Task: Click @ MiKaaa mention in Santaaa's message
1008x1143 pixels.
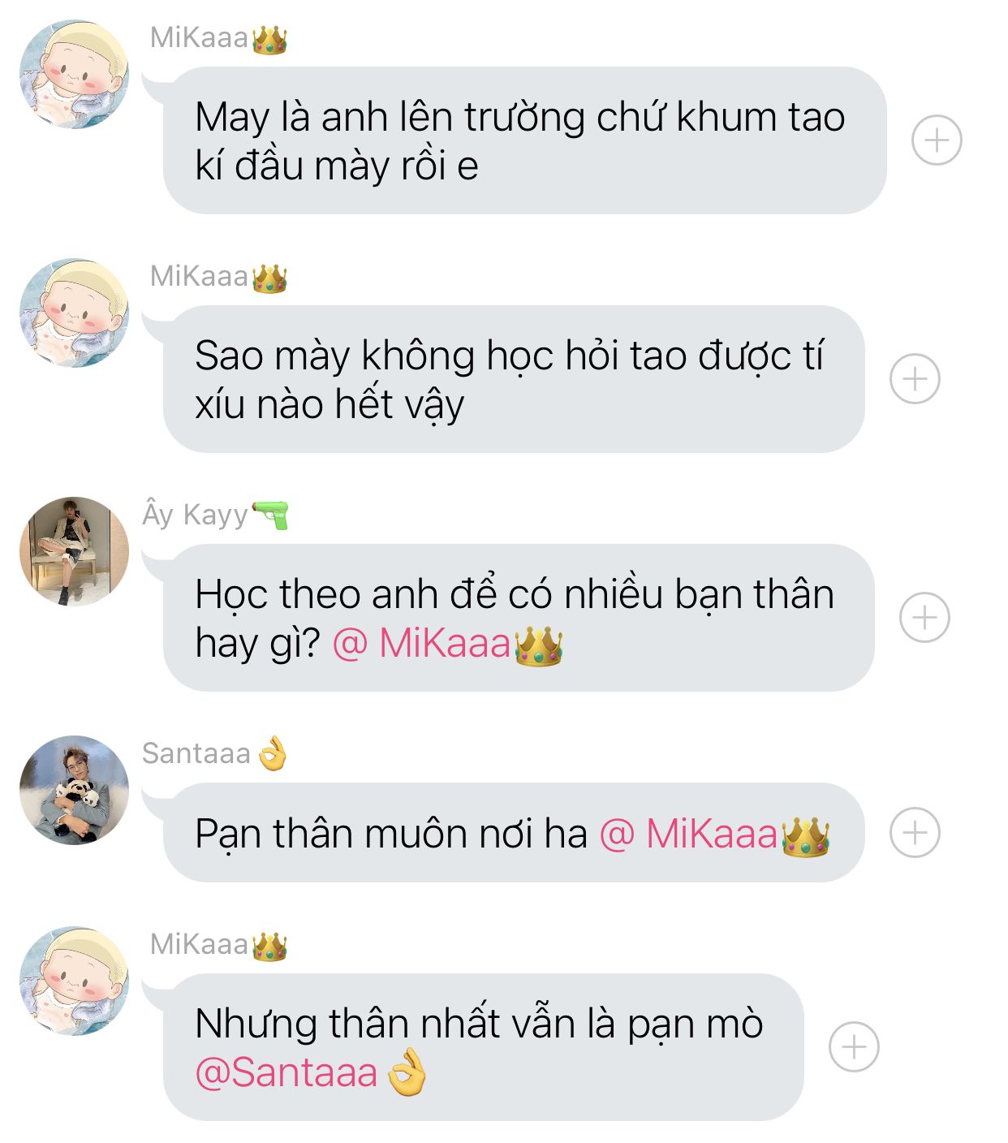Action: click(714, 835)
